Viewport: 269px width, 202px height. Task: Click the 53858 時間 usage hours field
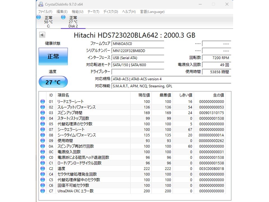pyautogui.click(x=217, y=72)
